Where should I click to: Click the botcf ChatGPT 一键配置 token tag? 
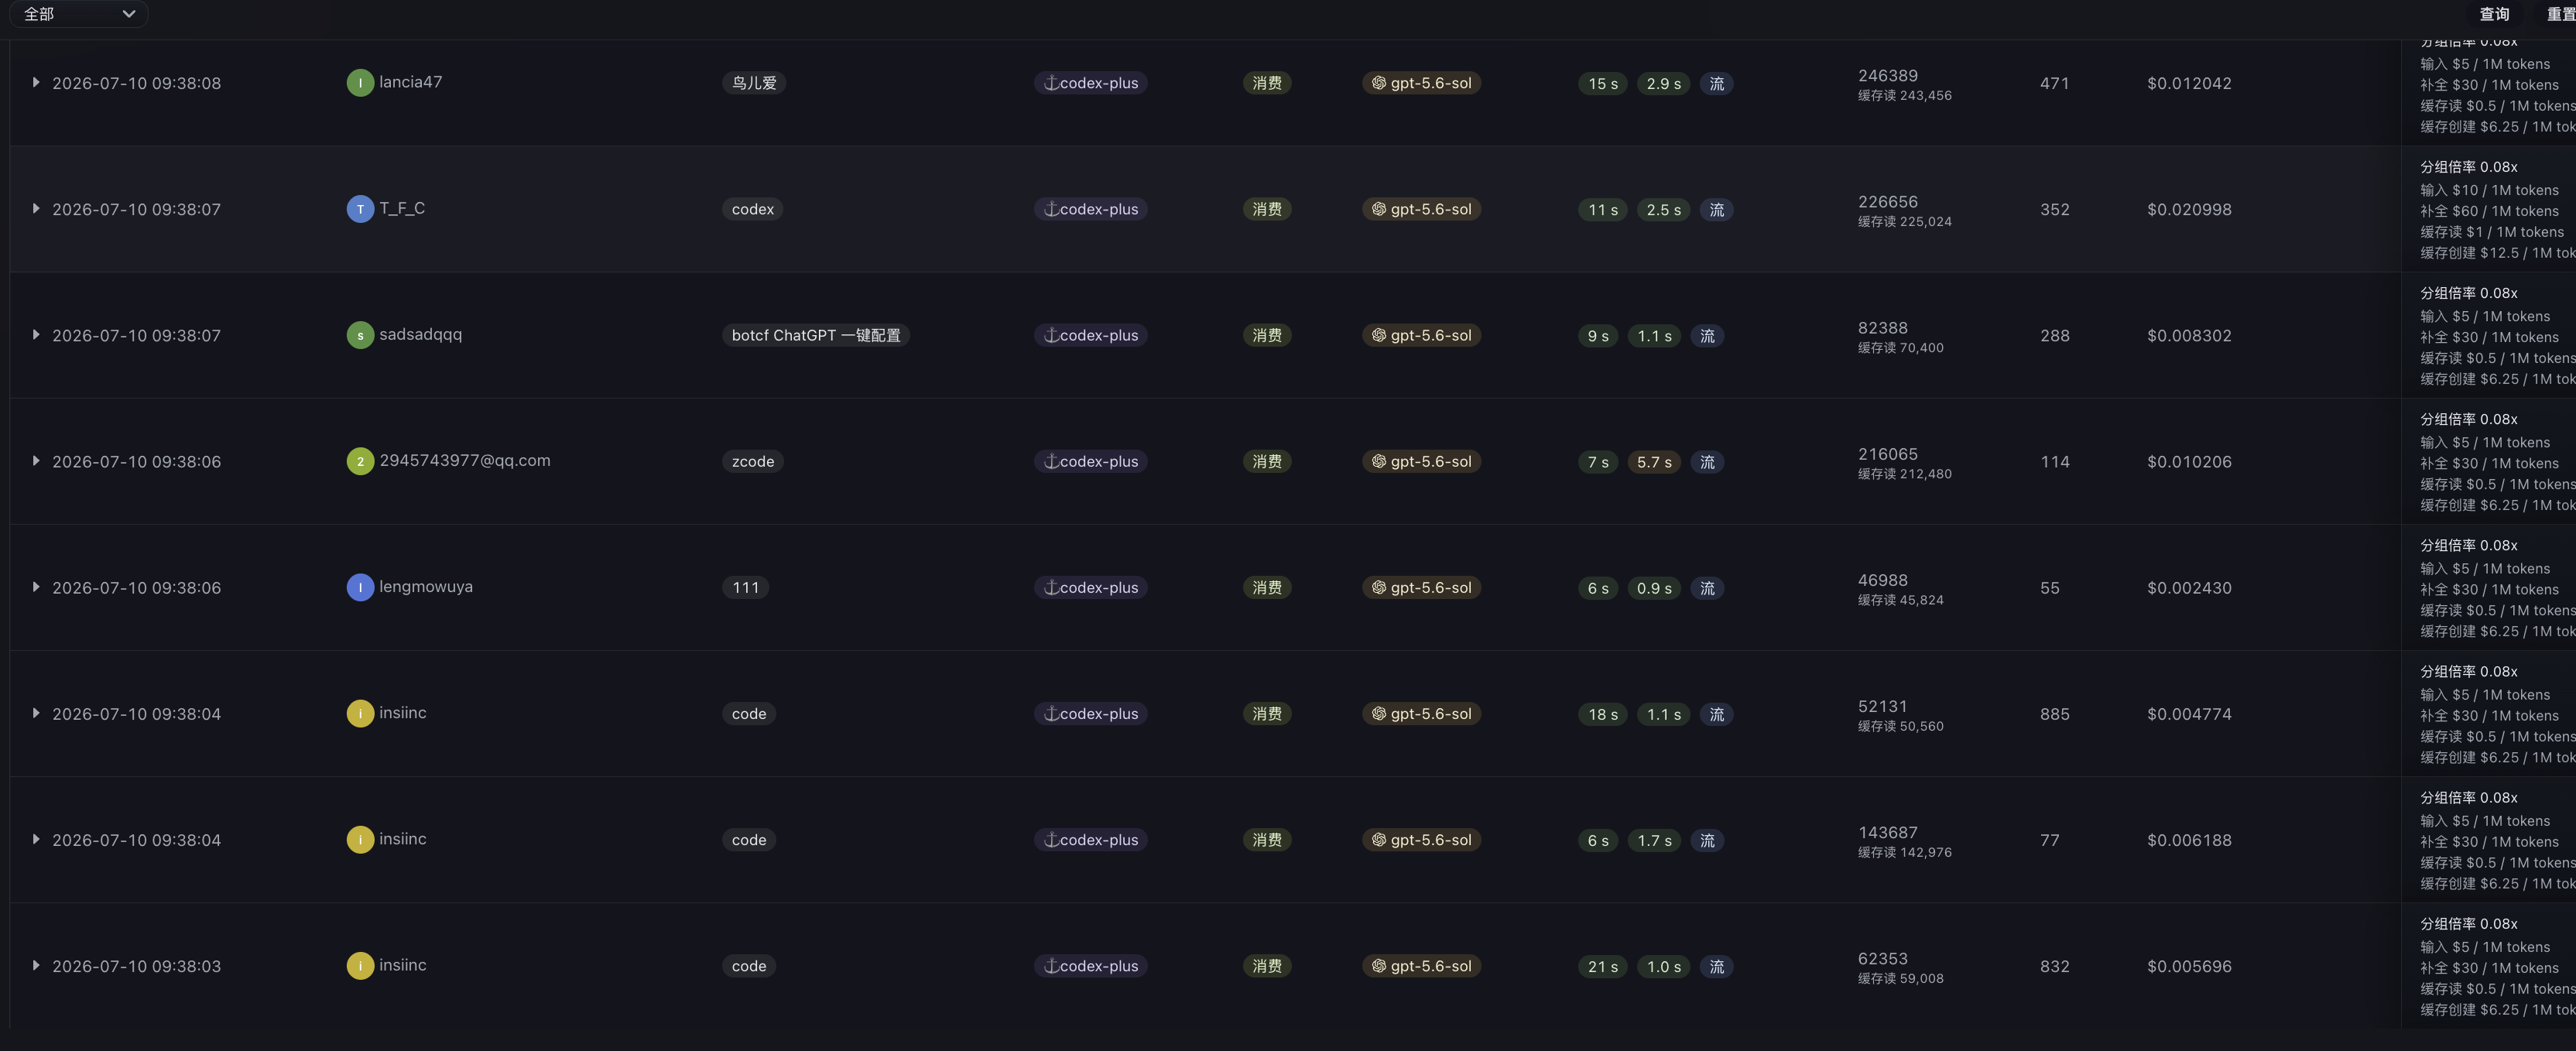pos(815,335)
